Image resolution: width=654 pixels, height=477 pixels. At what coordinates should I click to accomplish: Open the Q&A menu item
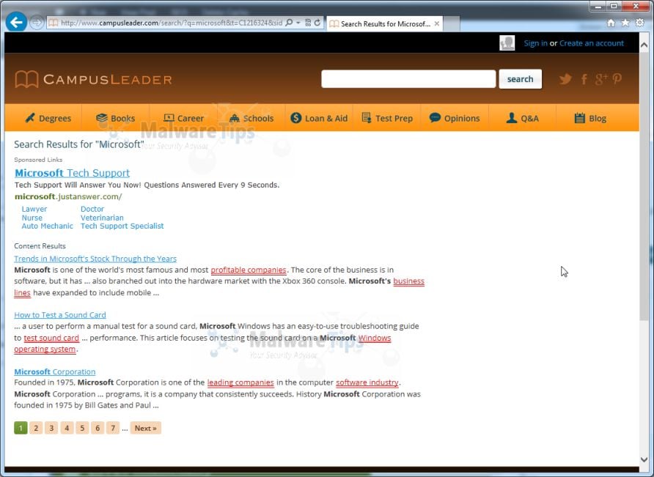click(x=522, y=118)
